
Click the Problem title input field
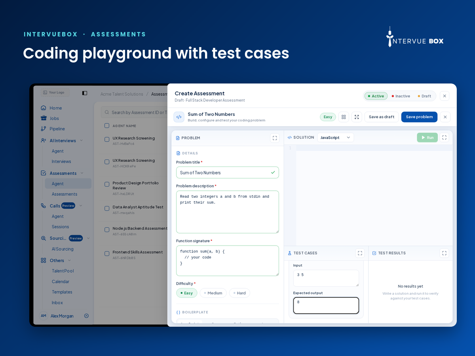(x=228, y=172)
